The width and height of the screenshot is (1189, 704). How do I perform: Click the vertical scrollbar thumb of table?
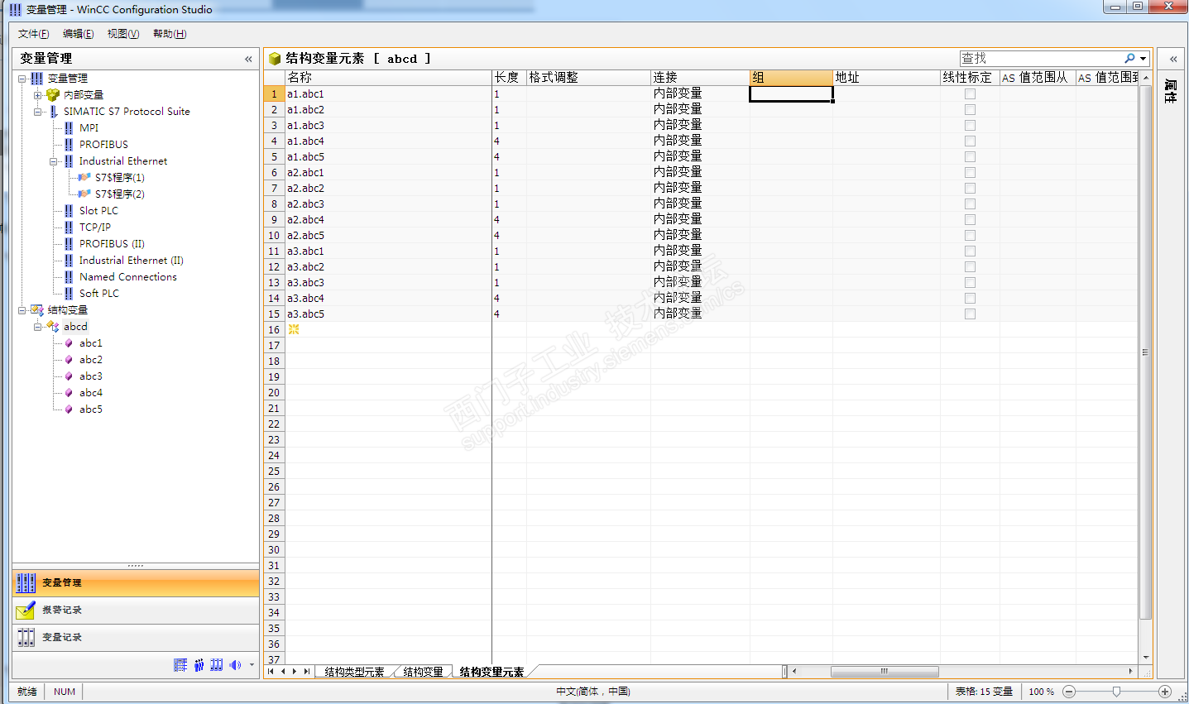[x=1145, y=352]
